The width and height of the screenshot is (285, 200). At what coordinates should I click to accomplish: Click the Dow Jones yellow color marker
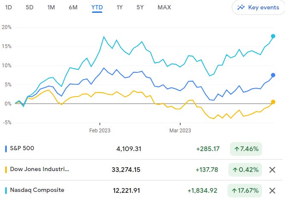(6, 170)
